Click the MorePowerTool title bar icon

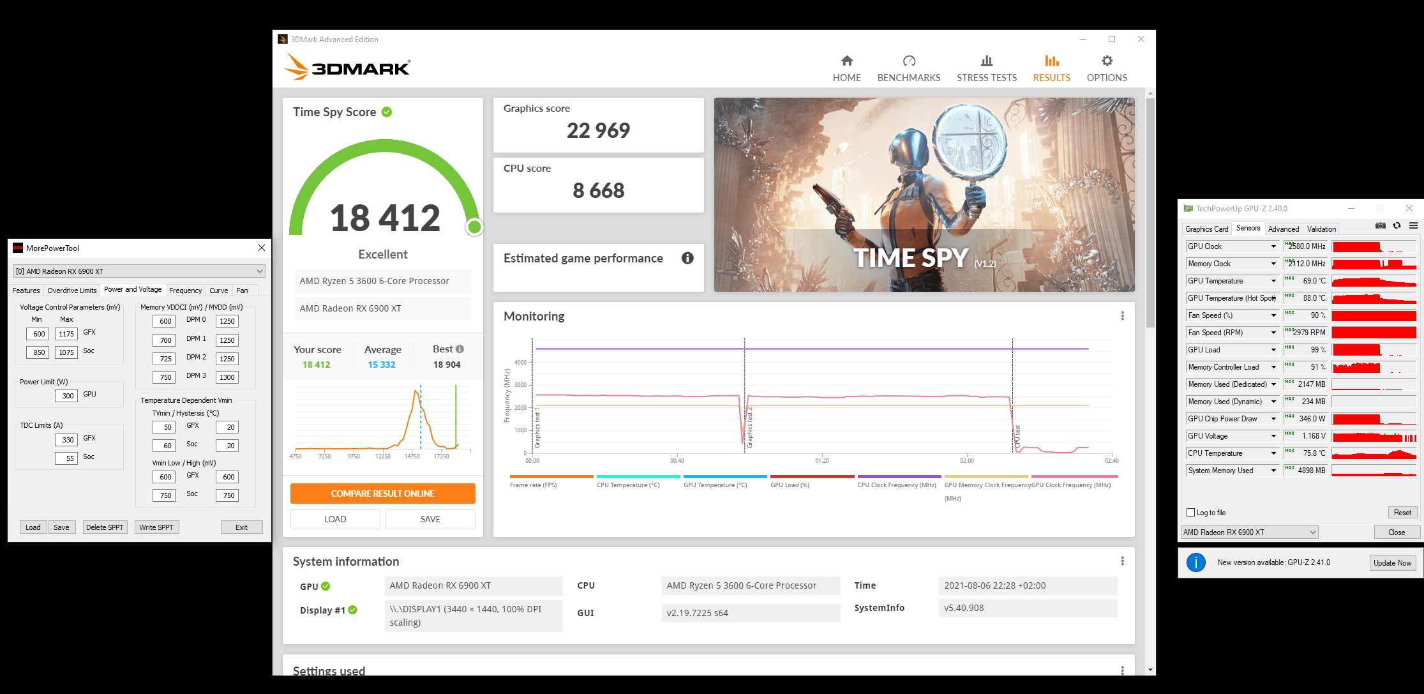coord(18,248)
